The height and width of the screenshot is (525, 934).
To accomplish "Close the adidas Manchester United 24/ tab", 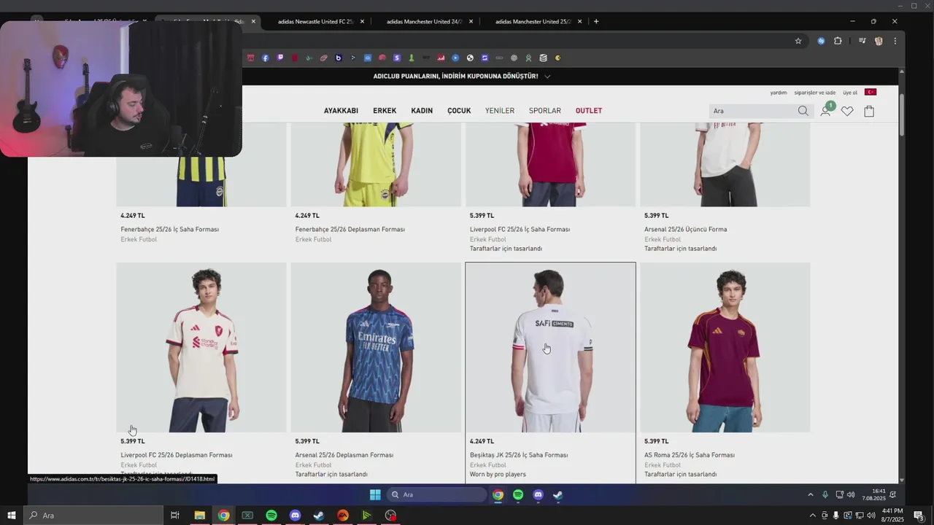I will click(471, 21).
